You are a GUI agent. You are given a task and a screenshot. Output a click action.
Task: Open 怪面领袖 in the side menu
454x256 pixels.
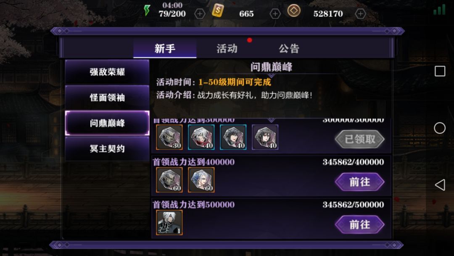(107, 97)
